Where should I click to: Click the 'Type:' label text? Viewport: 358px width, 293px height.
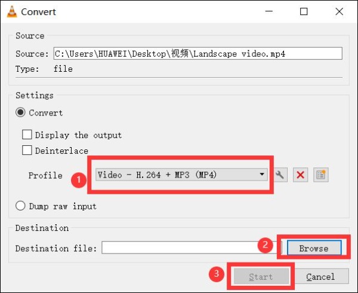pos(27,69)
